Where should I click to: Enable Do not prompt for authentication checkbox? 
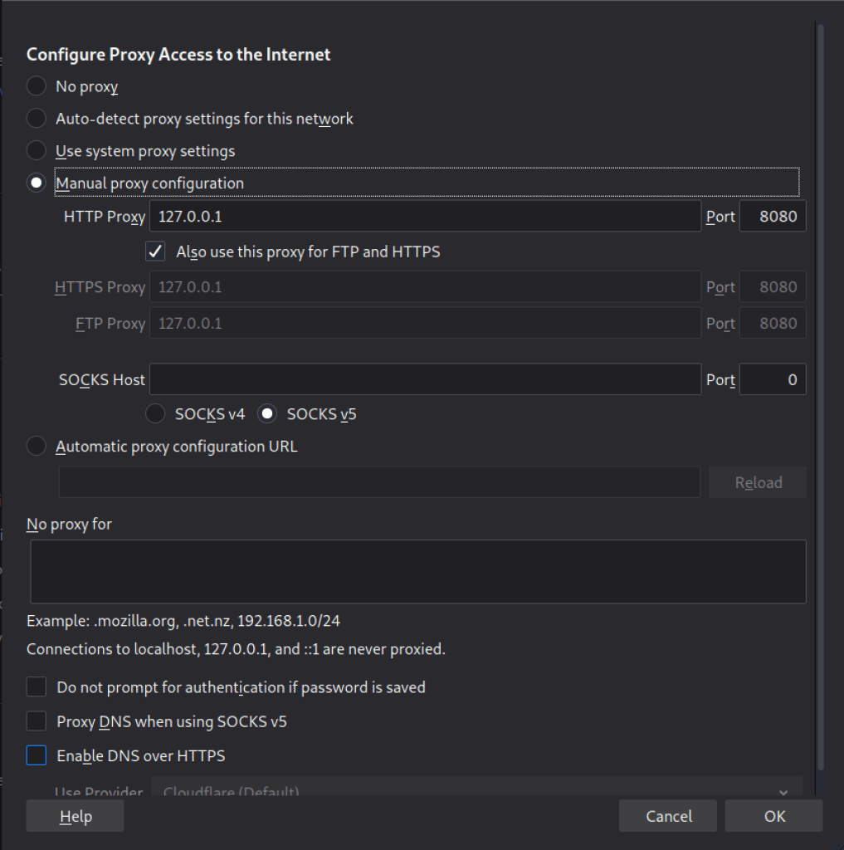point(37,687)
